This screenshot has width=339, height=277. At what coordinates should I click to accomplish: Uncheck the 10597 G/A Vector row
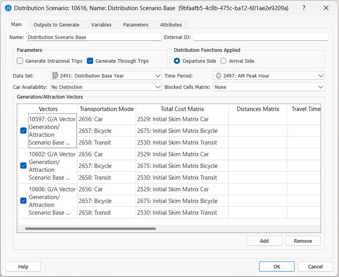(23, 131)
